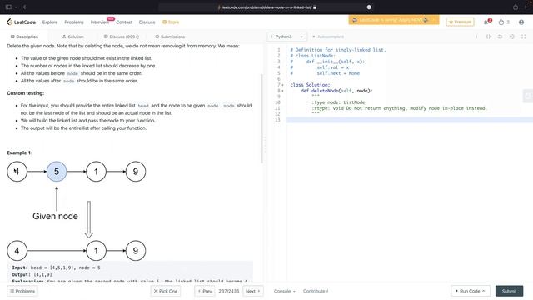Open the user profile avatar icon
Screen dimensions: 533x300
pos(521,22)
